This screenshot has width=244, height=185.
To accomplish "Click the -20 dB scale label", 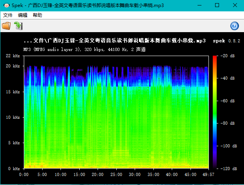I will click(228, 56).
